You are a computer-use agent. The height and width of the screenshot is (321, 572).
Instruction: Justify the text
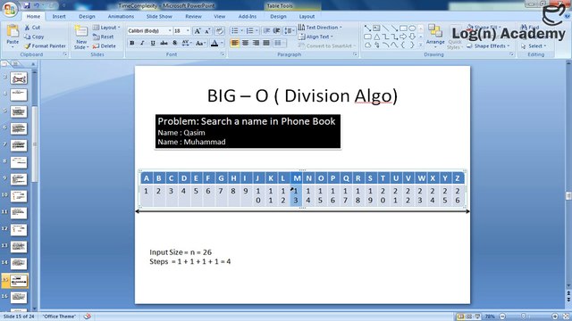coord(266,44)
